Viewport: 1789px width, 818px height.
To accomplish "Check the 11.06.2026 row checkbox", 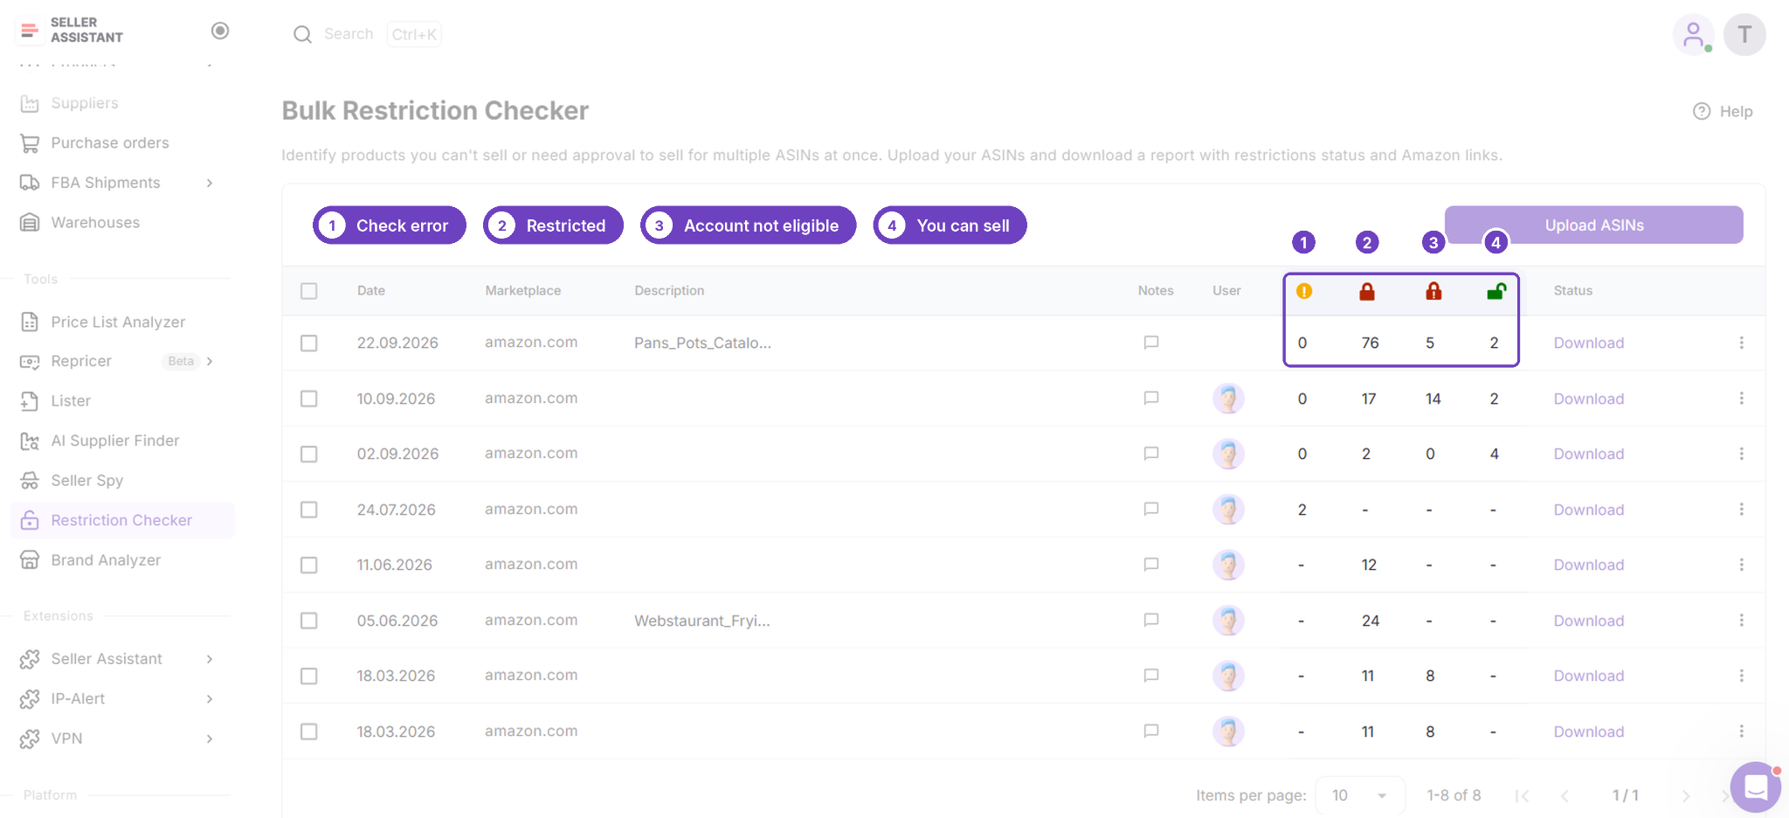I will [309, 565].
